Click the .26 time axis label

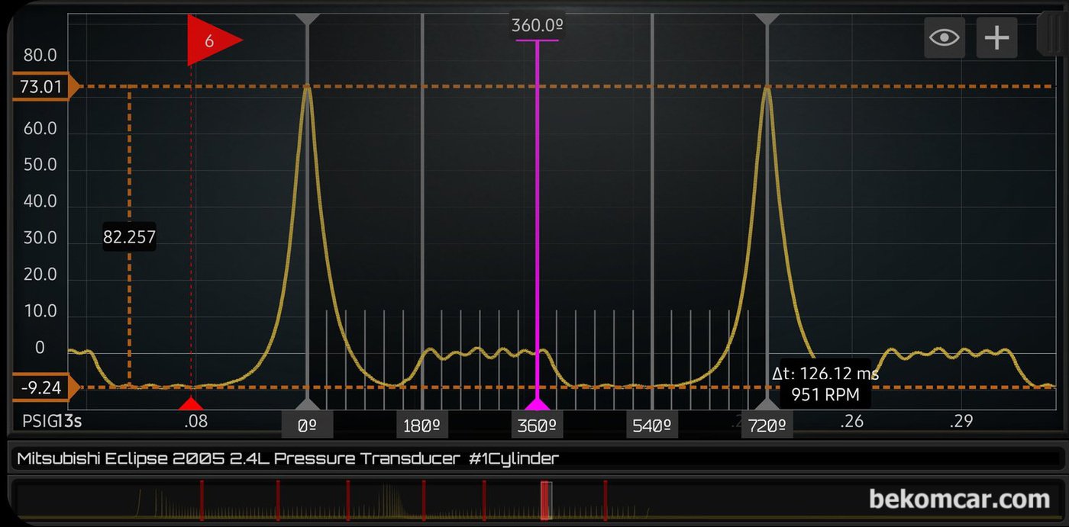(x=851, y=421)
